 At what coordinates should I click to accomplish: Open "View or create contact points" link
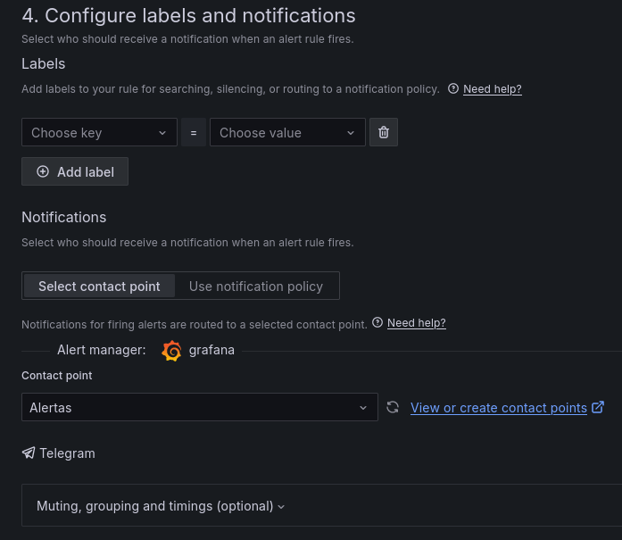498,408
